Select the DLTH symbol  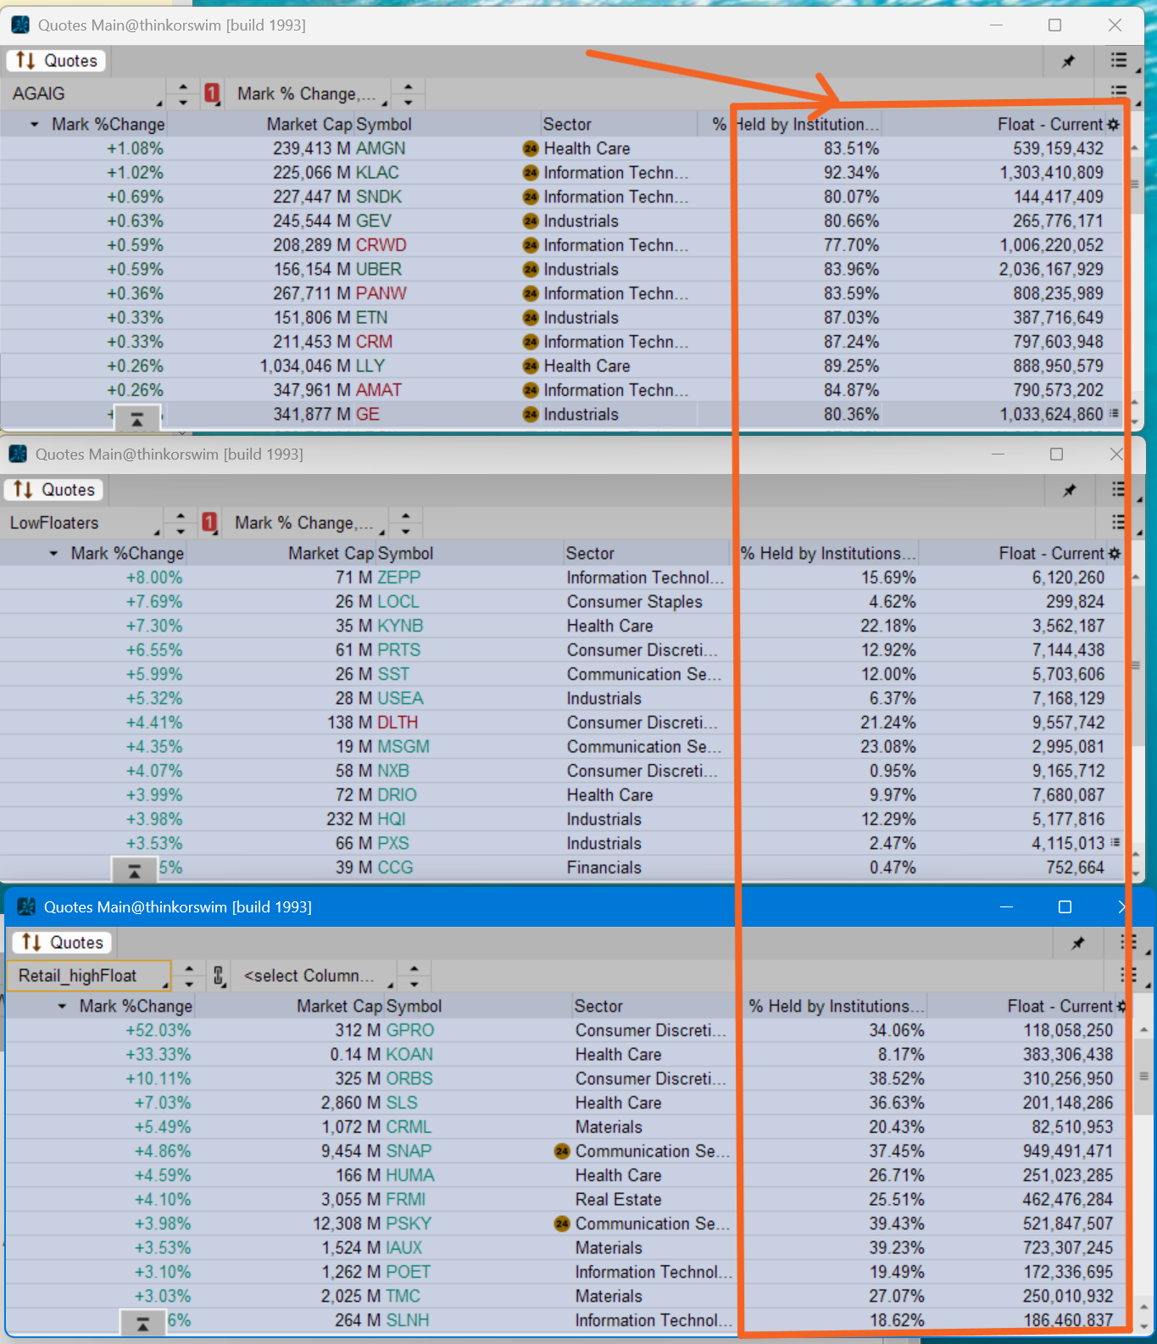click(398, 723)
